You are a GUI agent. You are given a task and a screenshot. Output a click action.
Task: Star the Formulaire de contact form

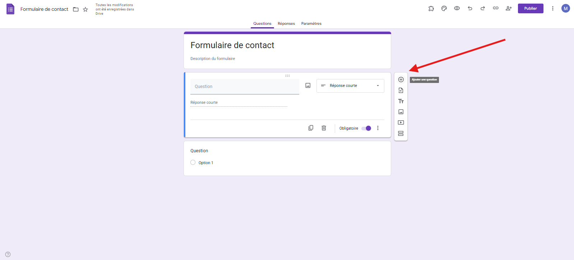tap(85, 9)
